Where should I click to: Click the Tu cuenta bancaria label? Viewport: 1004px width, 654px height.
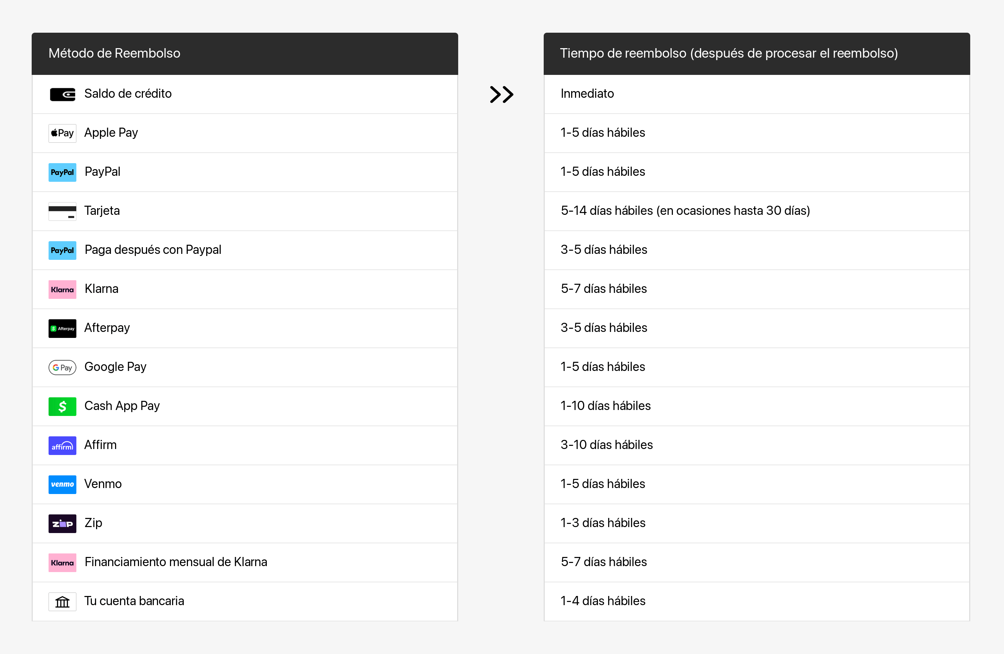(x=134, y=601)
